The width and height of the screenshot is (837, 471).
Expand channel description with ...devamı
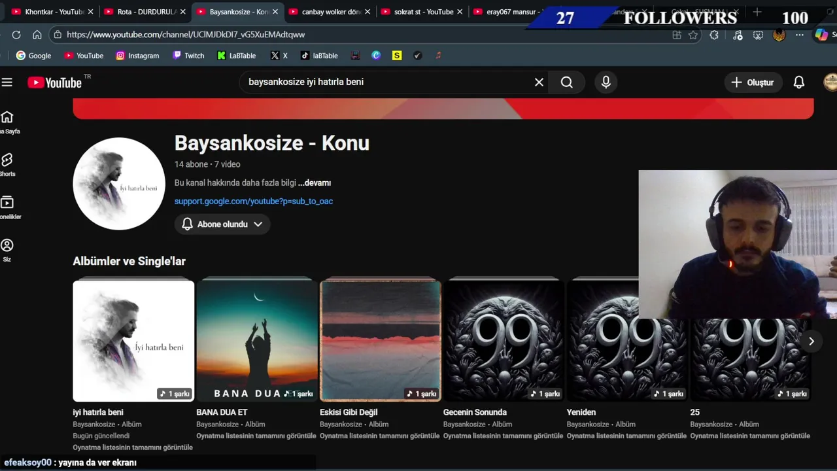pyautogui.click(x=315, y=183)
